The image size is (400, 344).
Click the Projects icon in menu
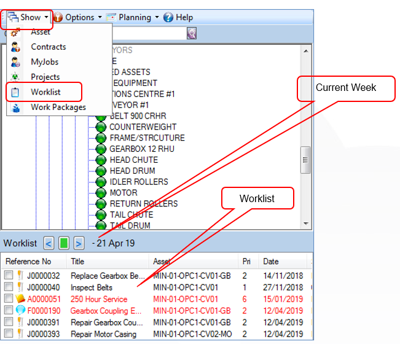click(x=15, y=77)
